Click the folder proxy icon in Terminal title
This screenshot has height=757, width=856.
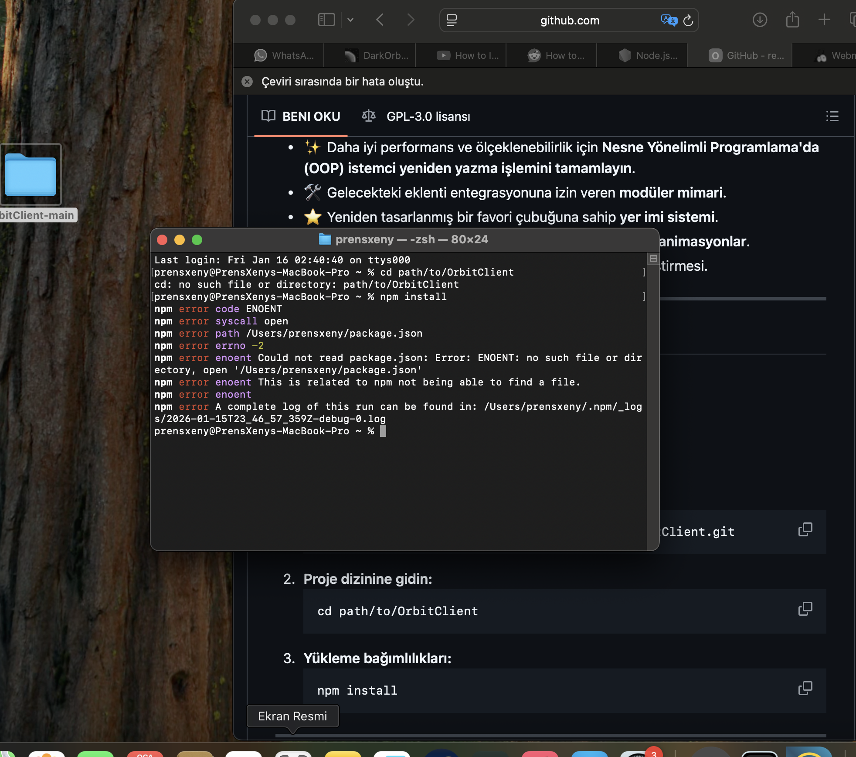click(x=325, y=239)
